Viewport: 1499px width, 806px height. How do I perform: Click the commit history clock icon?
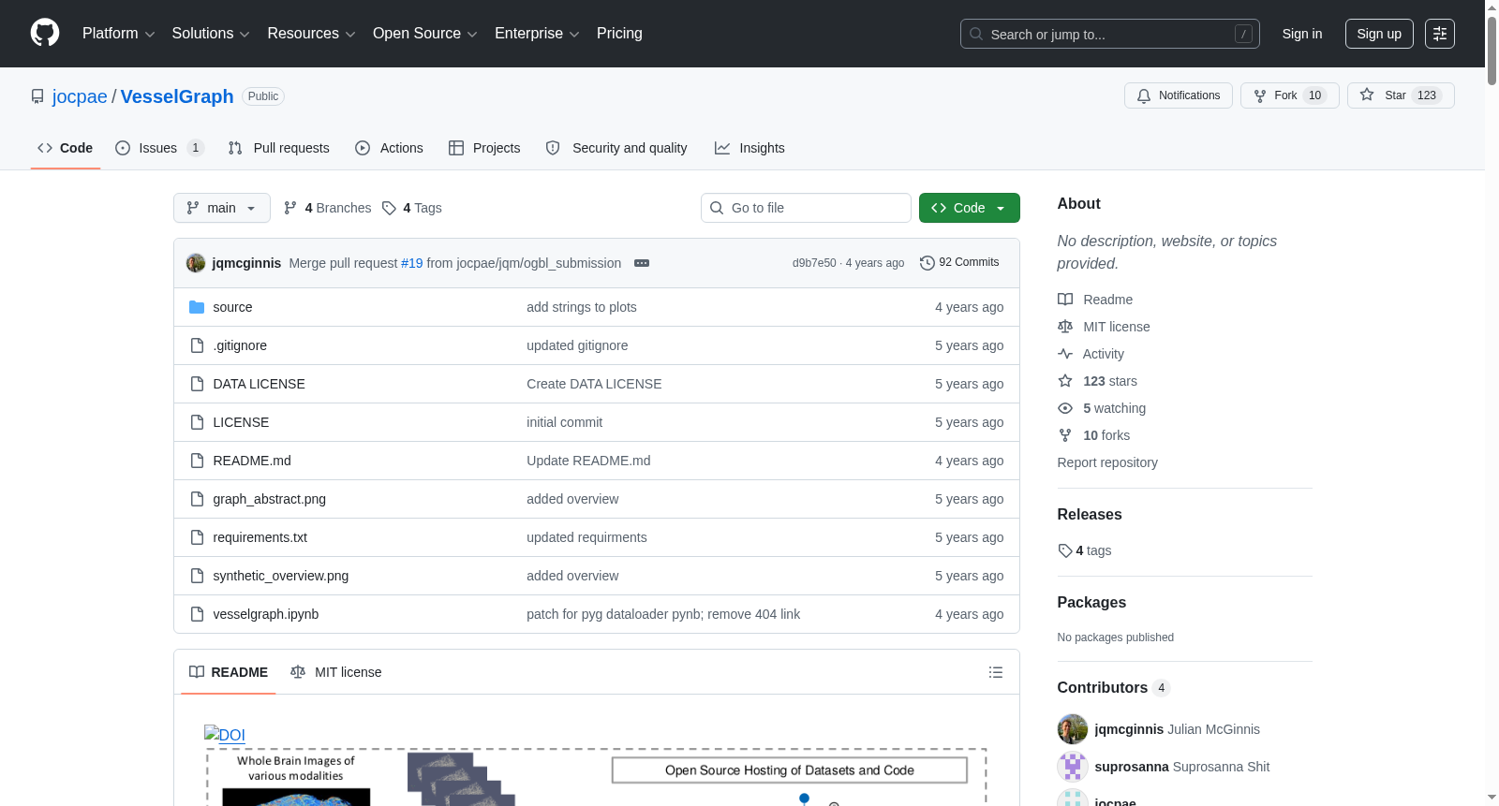point(928,263)
